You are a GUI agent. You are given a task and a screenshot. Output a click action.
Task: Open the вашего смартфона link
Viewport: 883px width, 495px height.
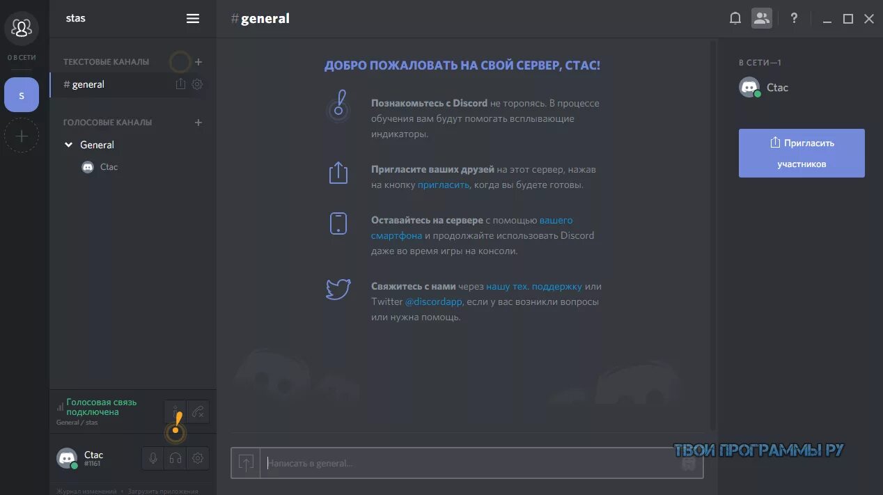click(x=472, y=228)
